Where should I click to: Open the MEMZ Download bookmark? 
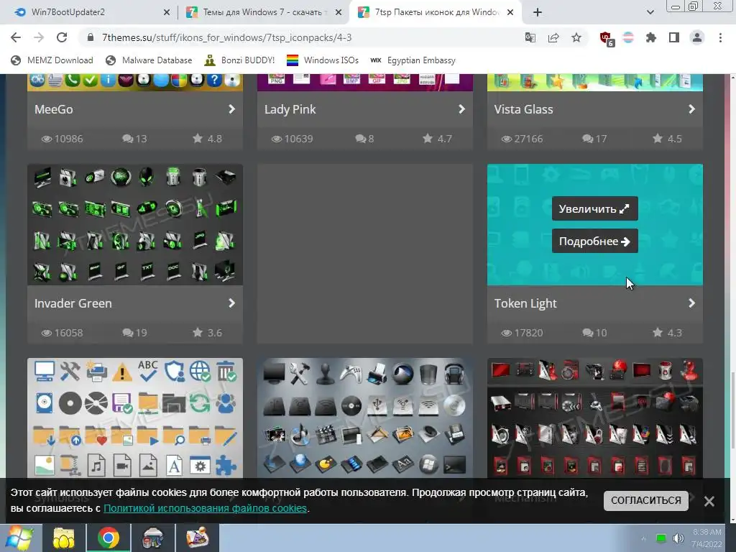[52, 60]
